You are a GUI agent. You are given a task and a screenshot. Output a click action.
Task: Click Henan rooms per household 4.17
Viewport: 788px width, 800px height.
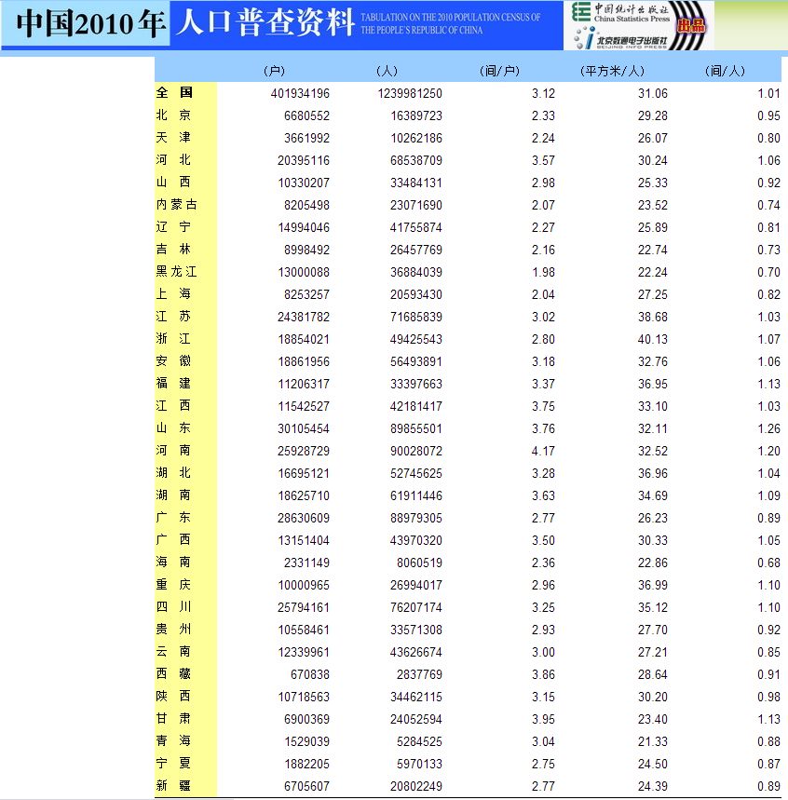(x=543, y=451)
